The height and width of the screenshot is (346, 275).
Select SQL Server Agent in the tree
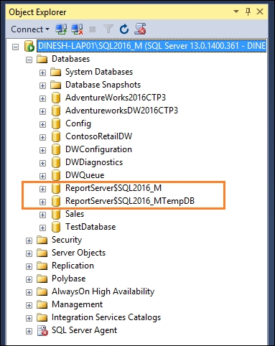(x=84, y=330)
